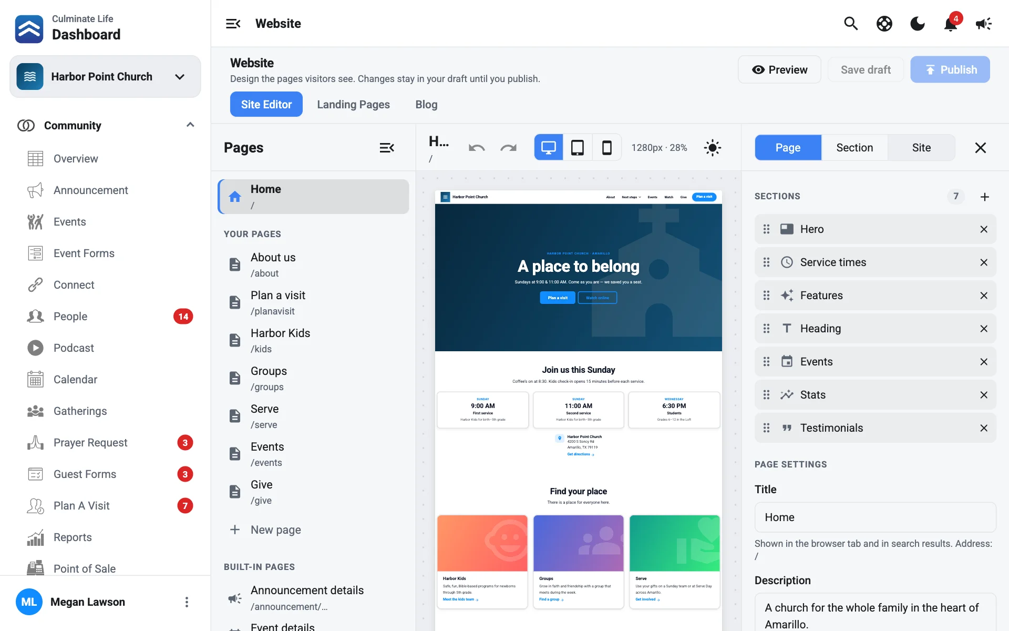Click the page Title input field
This screenshot has width=1009, height=631.
click(875, 517)
